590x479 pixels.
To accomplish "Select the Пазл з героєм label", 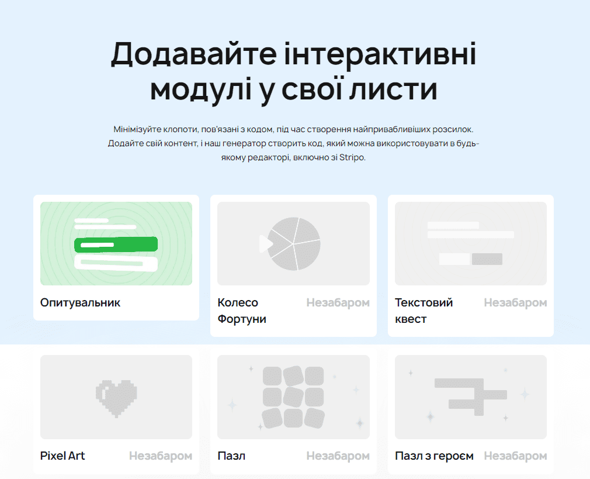I will point(433,456).
